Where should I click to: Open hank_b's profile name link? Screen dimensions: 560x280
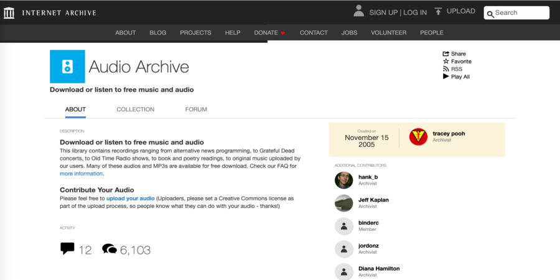tap(368, 177)
